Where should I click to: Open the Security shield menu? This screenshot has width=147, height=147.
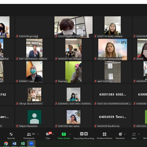point(11,134)
